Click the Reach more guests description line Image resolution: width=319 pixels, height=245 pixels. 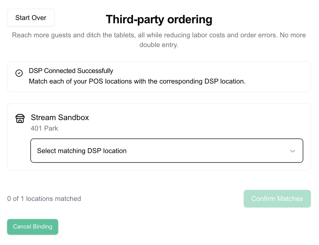pyautogui.click(x=159, y=35)
